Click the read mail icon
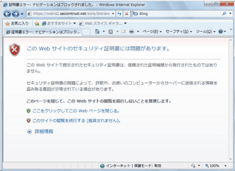The width and height of the screenshot is (235, 171). click(124, 31)
